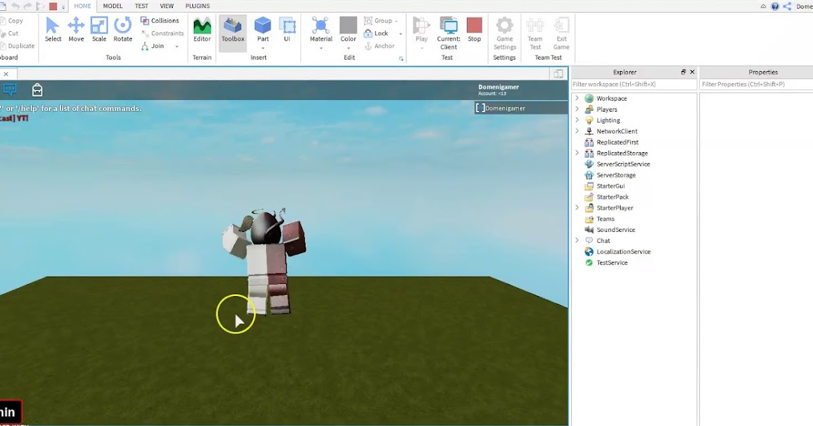Stop the running test
Image resolution: width=813 pixels, height=426 pixels.
tap(474, 30)
